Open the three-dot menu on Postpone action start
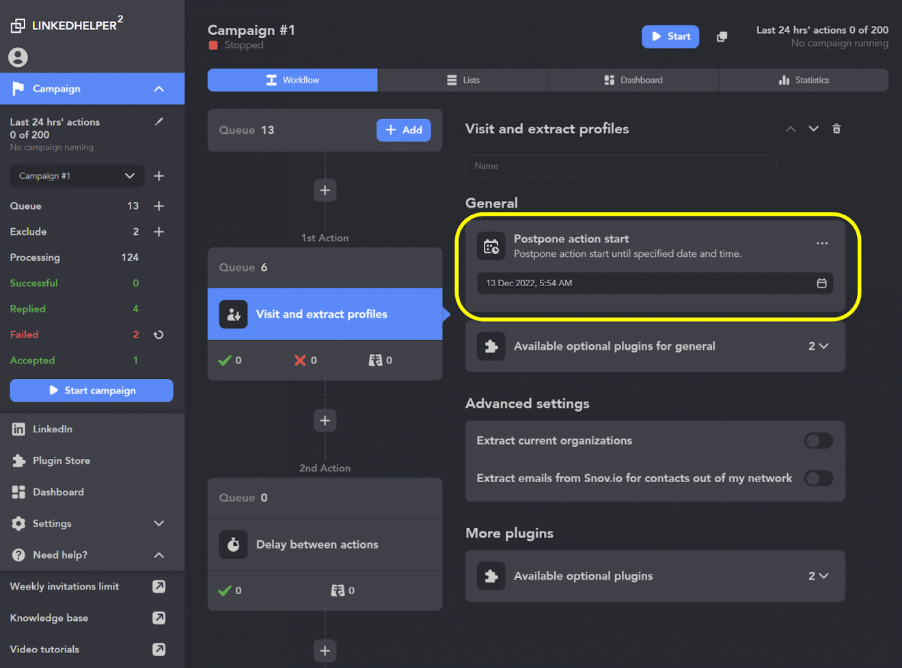This screenshot has height=668, width=902. point(821,242)
